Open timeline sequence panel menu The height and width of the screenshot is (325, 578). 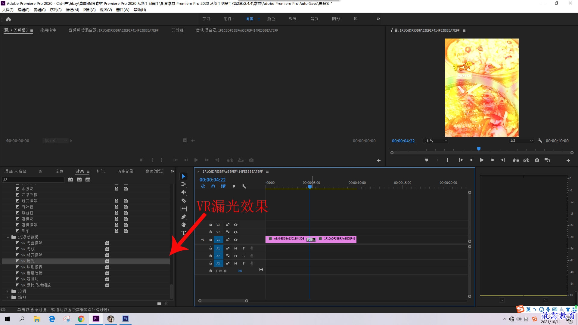click(267, 172)
